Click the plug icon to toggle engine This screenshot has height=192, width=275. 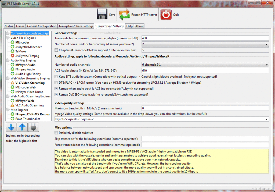pos(33,127)
